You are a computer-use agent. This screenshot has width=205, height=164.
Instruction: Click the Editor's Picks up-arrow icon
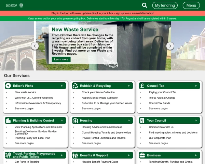(8, 86)
